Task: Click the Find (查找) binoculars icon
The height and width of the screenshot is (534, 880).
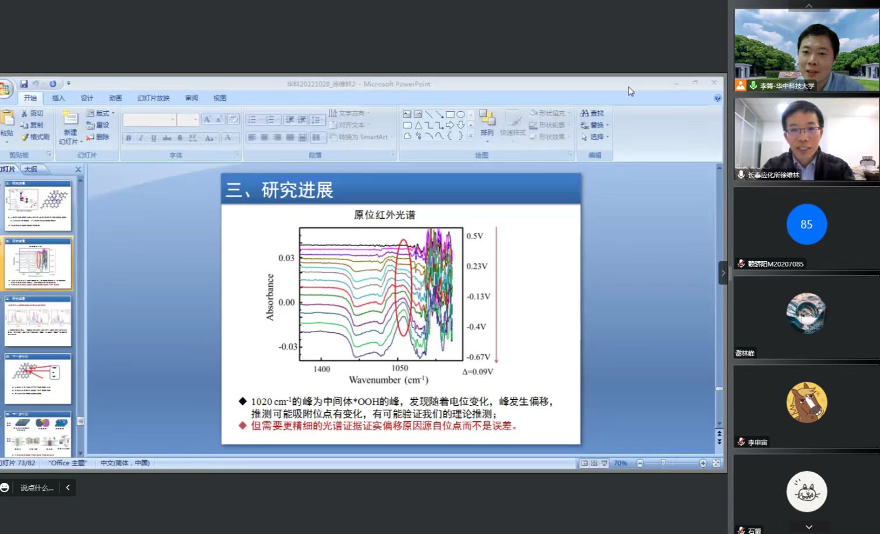Action: tap(584, 113)
